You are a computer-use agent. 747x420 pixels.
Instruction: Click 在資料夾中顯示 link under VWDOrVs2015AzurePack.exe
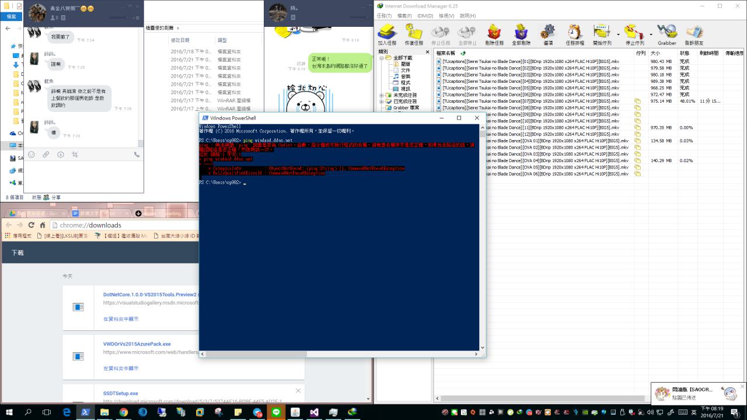121,369
